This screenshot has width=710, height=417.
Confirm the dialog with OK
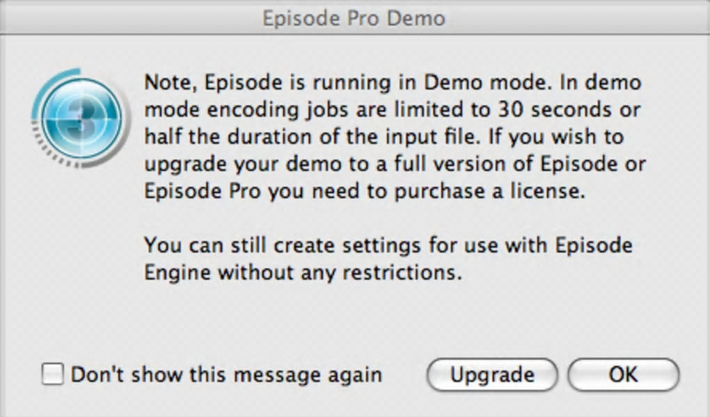point(623,375)
